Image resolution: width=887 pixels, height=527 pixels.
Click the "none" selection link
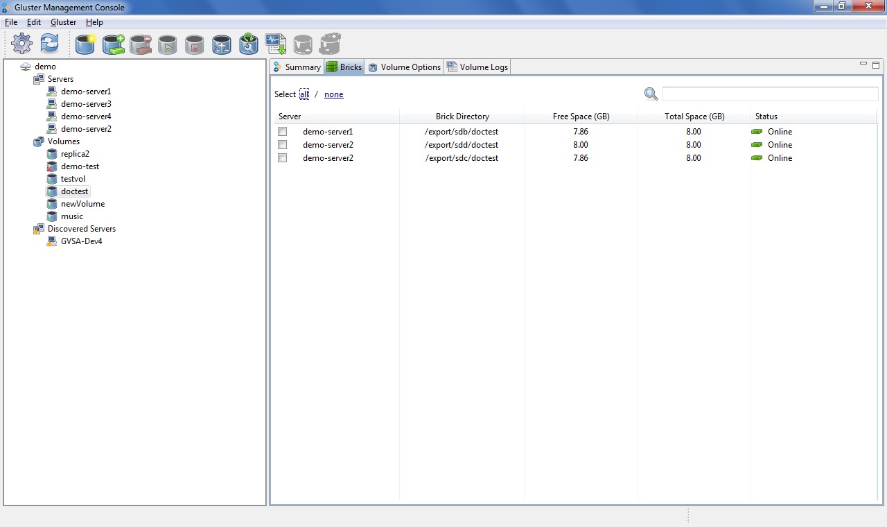pyautogui.click(x=333, y=94)
